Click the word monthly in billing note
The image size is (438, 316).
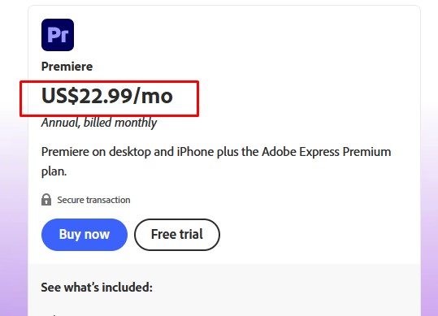(x=136, y=123)
